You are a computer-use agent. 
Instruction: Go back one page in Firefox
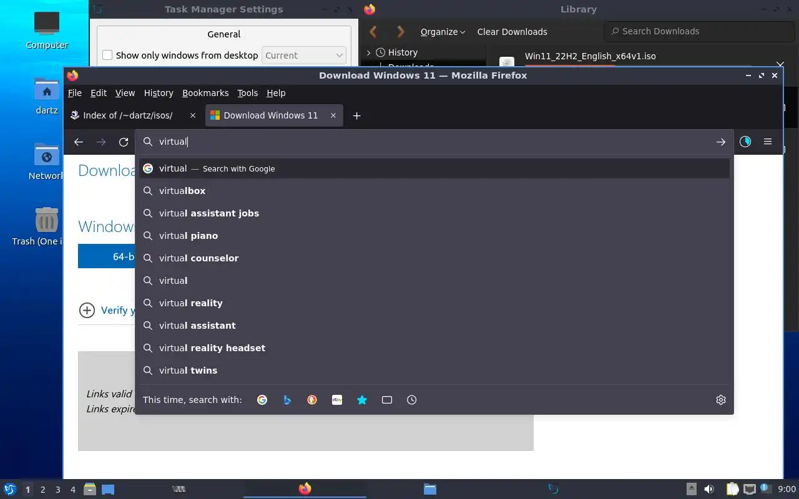click(x=79, y=142)
